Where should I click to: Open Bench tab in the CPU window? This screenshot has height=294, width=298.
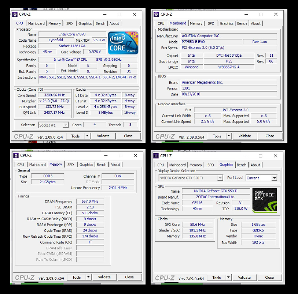click(x=100, y=23)
